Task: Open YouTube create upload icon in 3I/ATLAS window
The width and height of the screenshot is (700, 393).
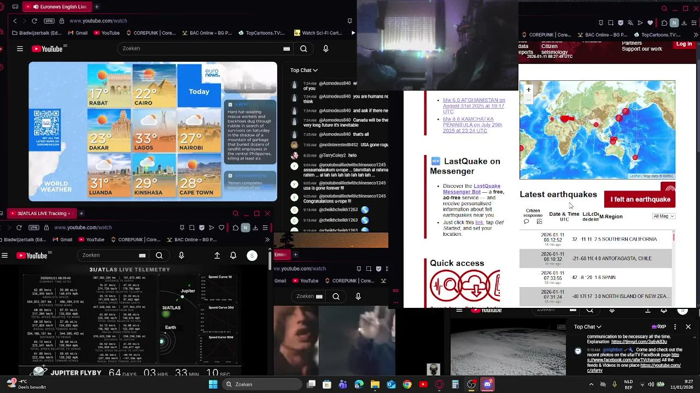Action: [217, 255]
